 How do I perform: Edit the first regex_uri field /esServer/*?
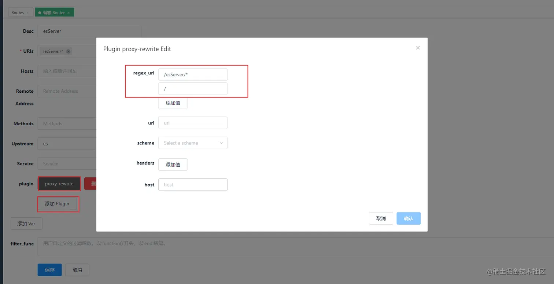tap(193, 75)
